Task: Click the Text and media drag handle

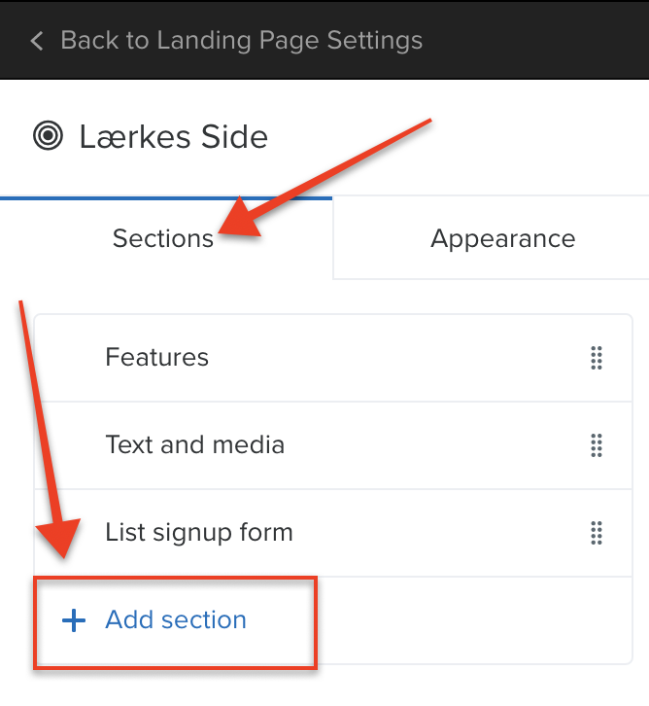Action: 597,445
